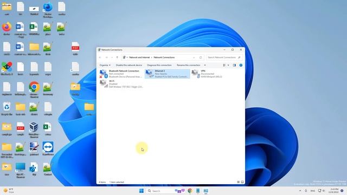Viewport: 347px width, 195px height.
Task: Open the weather widget on taskbar
Action: pos(9,191)
